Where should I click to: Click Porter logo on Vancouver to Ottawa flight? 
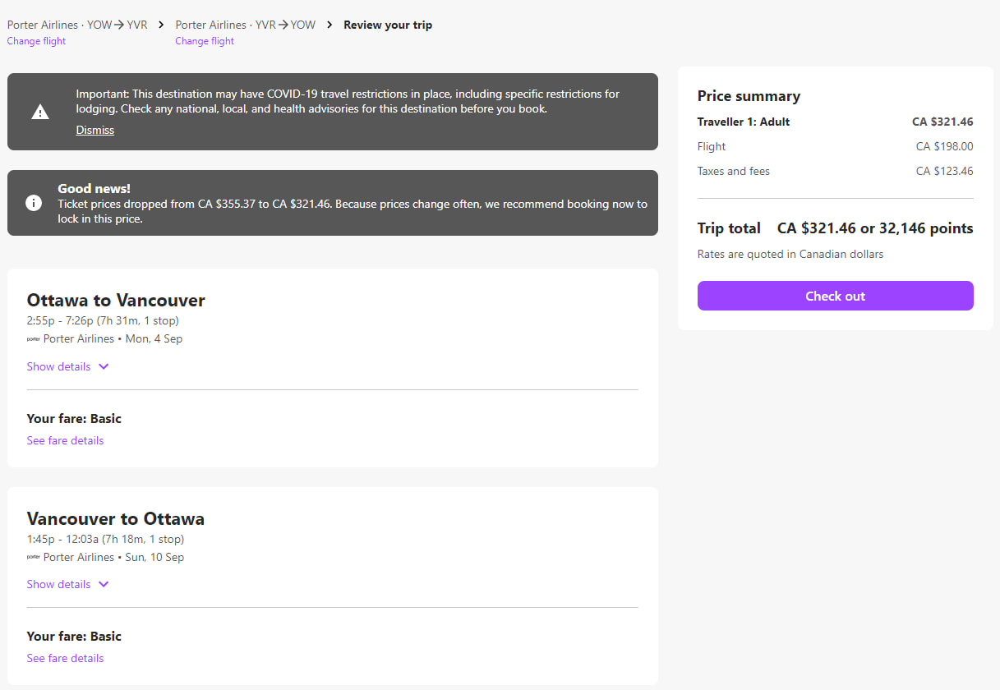pos(34,558)
